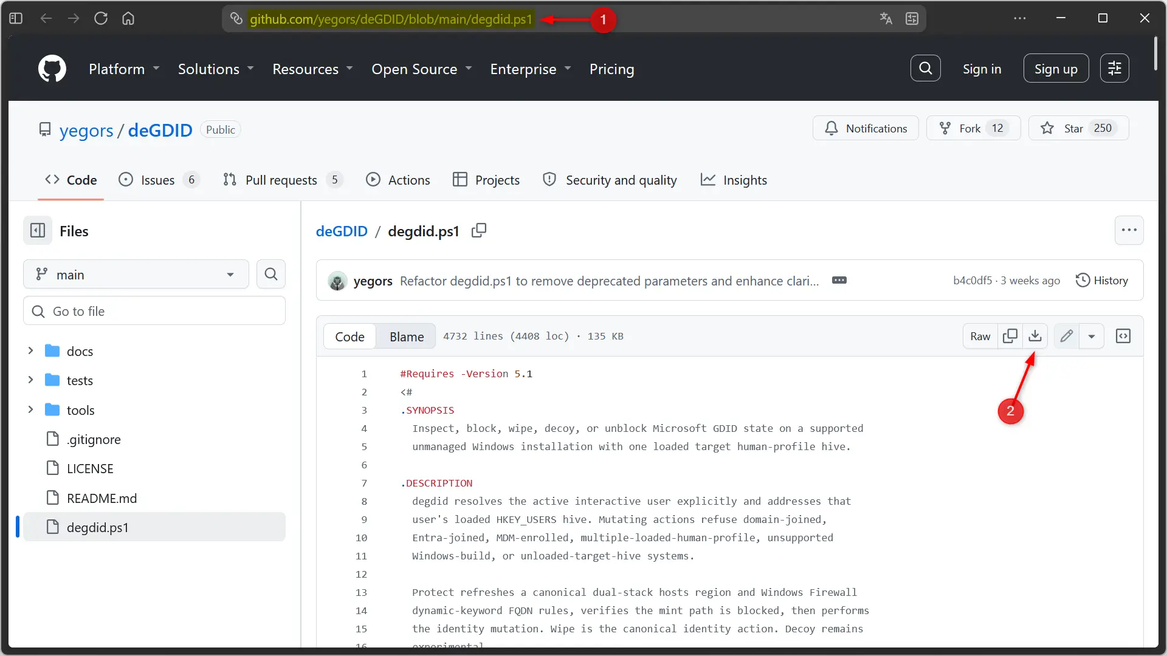Click the translate page icon in the address bar
Viewport: 1167px width, 656px height.
pyautogui.click(x=886, y=19)
